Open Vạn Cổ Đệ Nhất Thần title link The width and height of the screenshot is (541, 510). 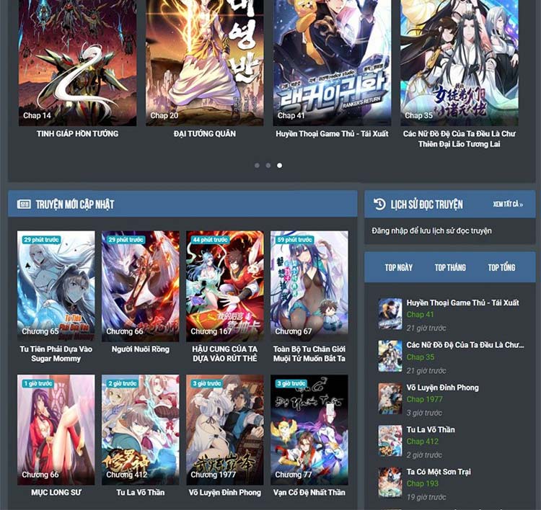pos(309,493)
